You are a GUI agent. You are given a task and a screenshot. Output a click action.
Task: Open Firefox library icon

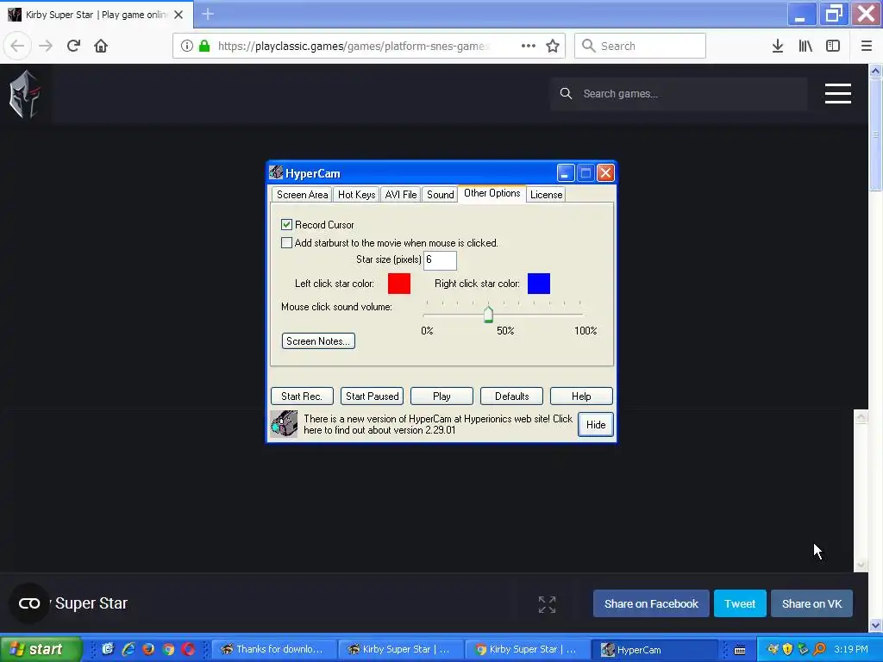point(805,46)
